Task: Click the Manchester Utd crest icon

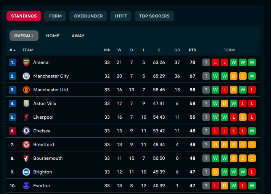Action: click(x=26, y=90)
